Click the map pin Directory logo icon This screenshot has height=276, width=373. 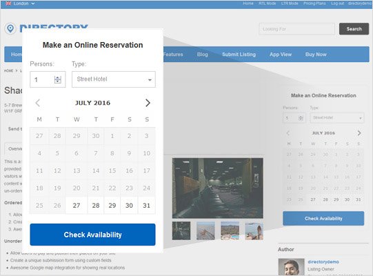pyautogui.click(x=10, y=28)
